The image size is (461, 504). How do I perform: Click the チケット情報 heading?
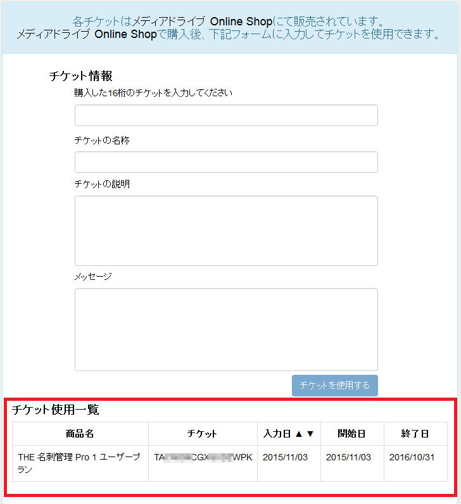click(x=80, y=76)
